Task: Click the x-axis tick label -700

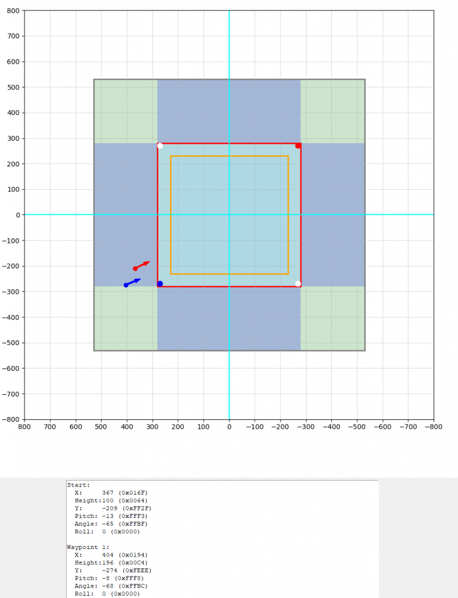Action: point(408,427)
